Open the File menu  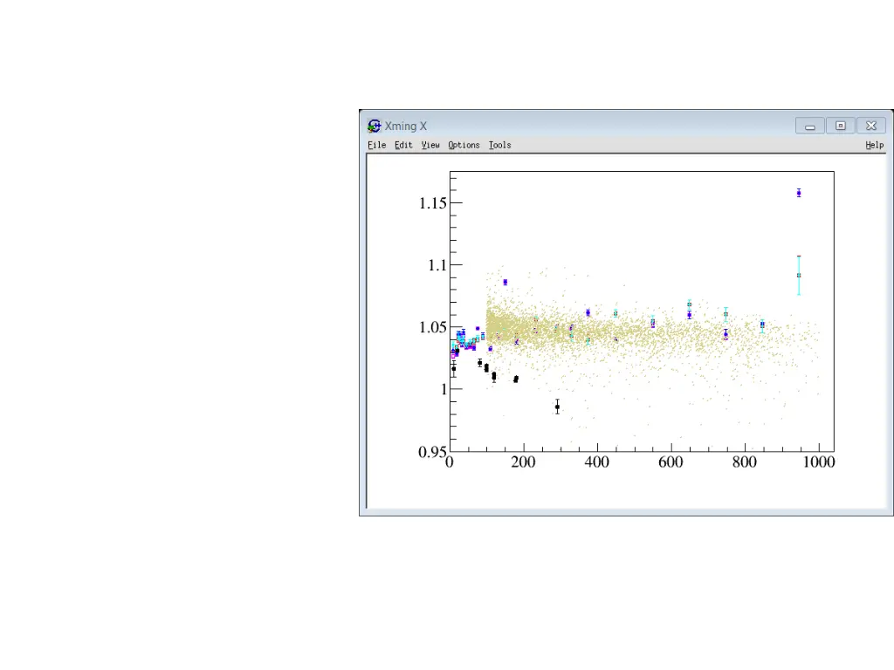click(x=377, y=146)
